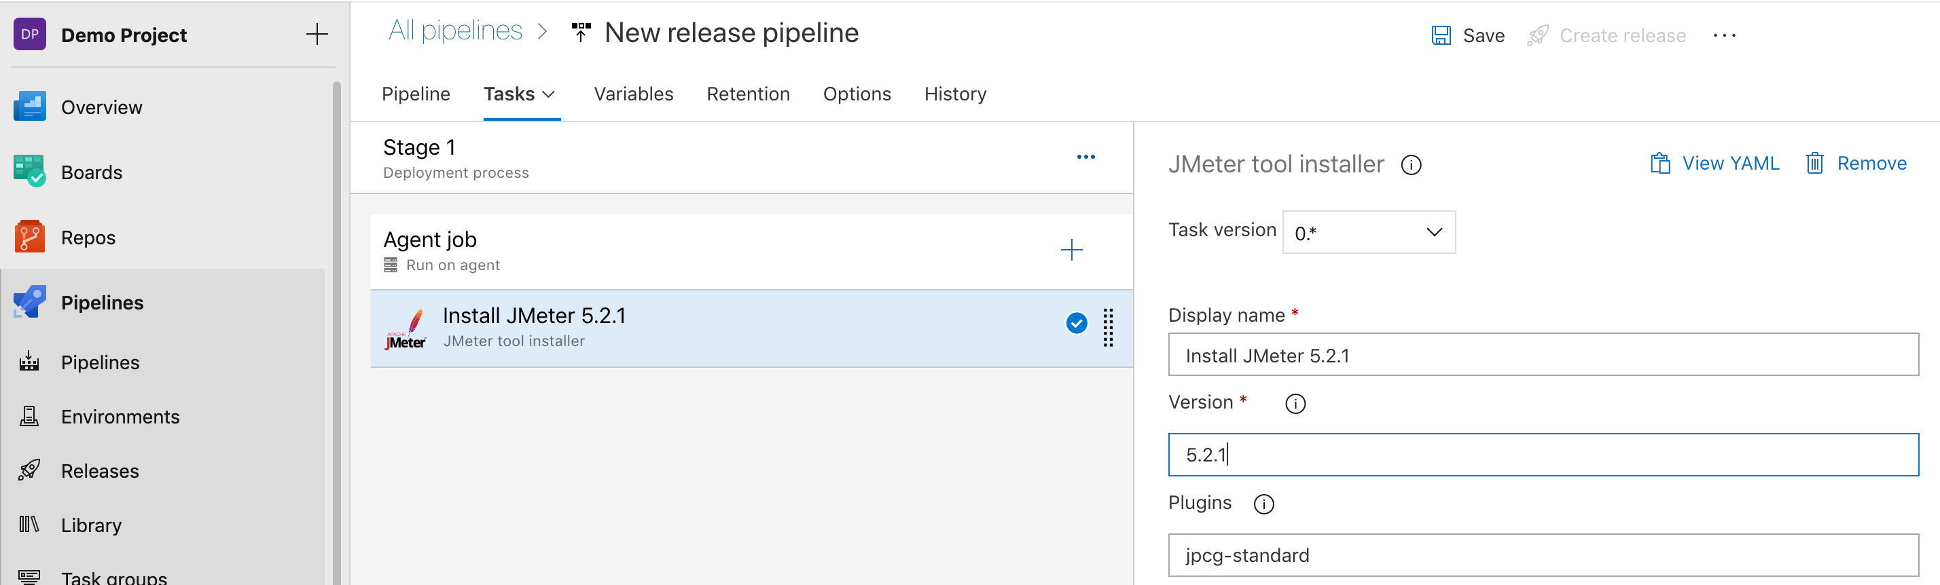
Task: Expand the Tasks tab dropdown chevron
Action: point(549,94)
